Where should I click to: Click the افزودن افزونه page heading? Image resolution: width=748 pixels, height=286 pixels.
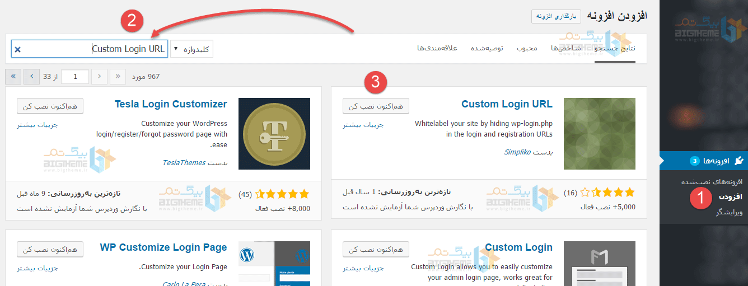click(617, 16)
